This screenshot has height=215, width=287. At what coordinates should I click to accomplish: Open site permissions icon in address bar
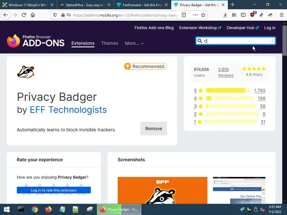[x=69, y=15]
